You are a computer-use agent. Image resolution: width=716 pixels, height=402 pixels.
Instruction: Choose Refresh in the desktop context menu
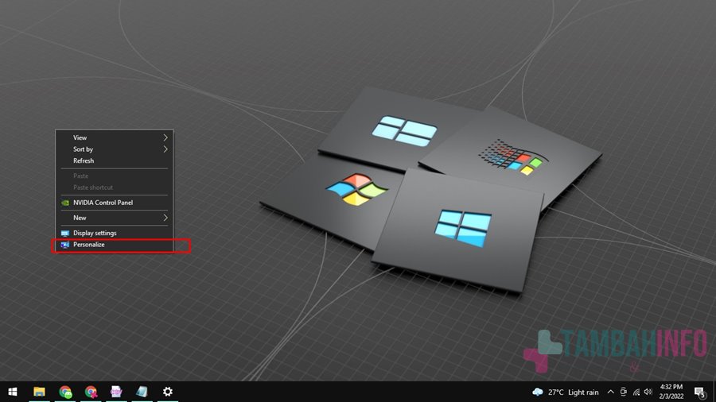[114, 161]
